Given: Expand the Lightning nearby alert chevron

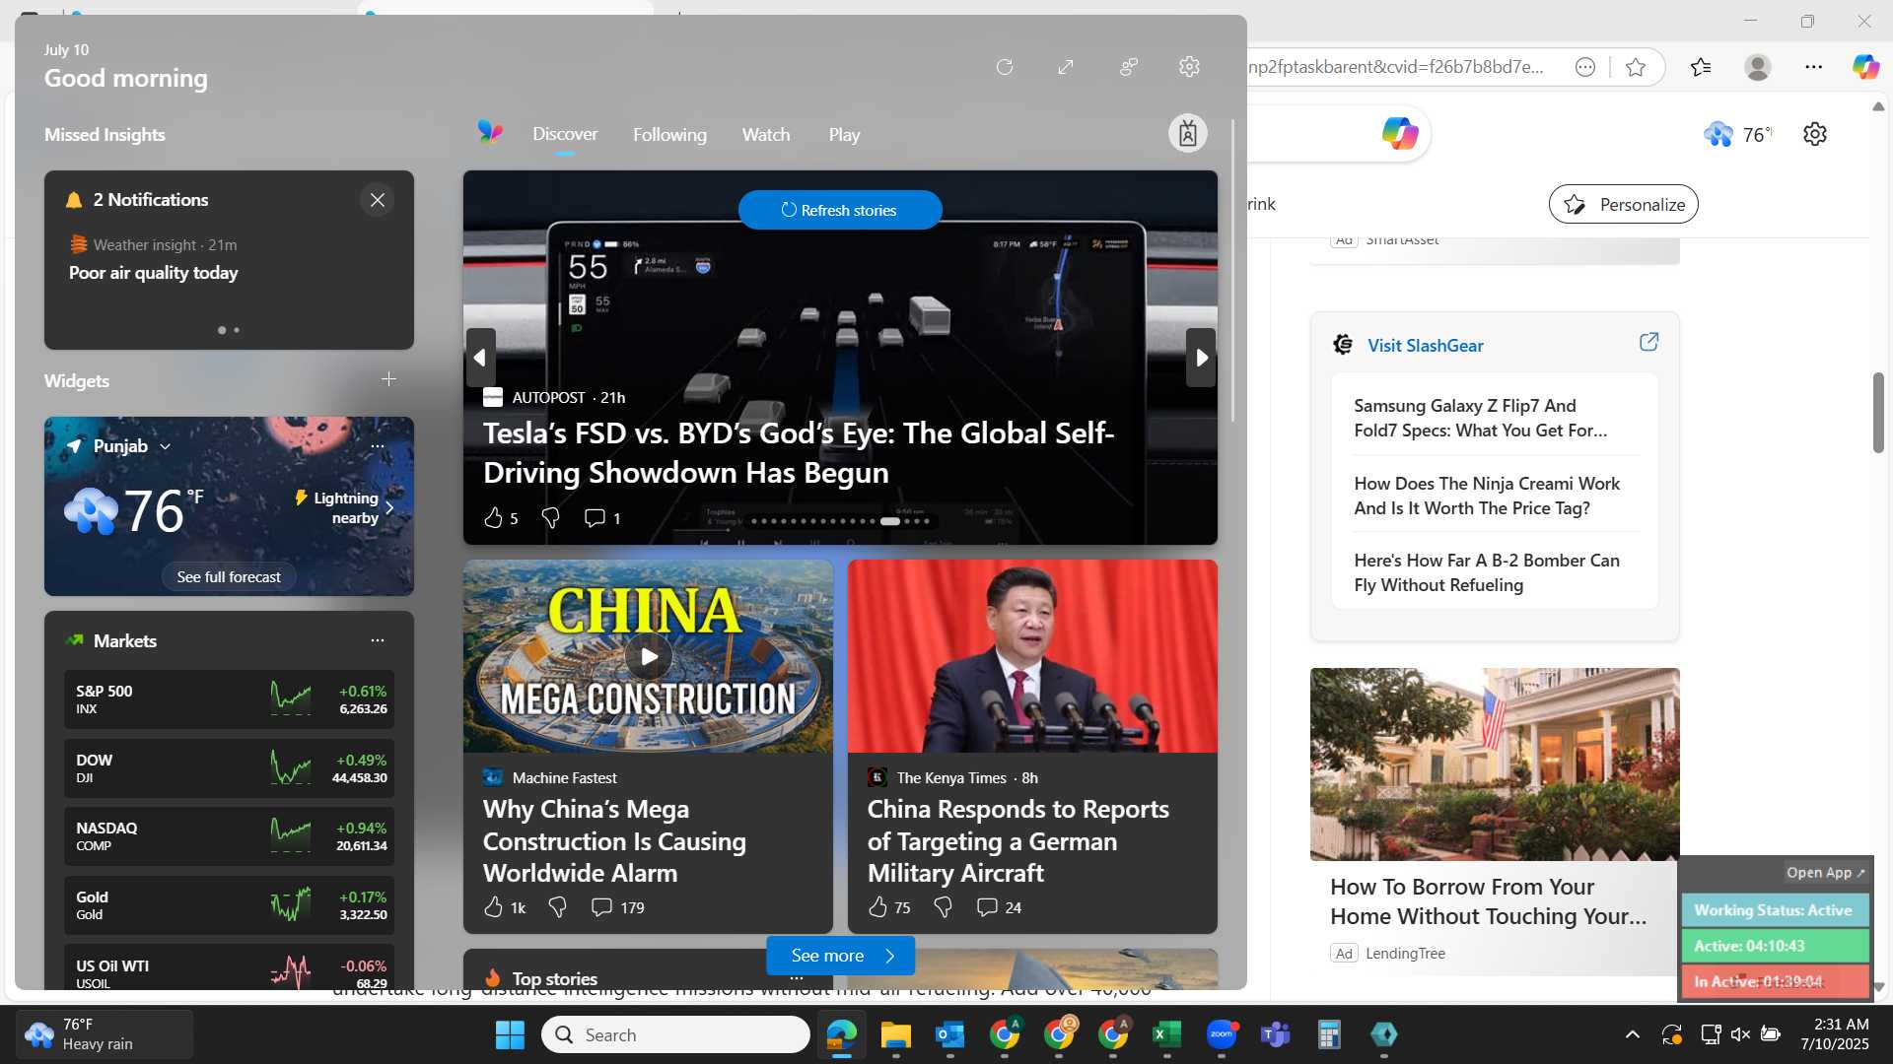Looking at the screenshot, I should [389, 508].
